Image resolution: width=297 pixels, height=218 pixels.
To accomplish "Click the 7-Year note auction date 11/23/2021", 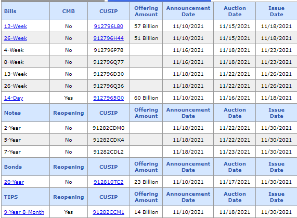I will (x=235, y=152).
